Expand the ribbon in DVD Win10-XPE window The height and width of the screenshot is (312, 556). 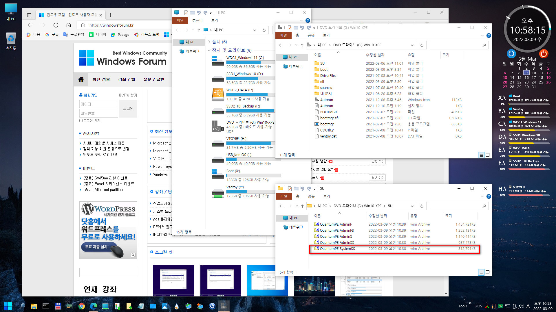[x=482, y=36]
